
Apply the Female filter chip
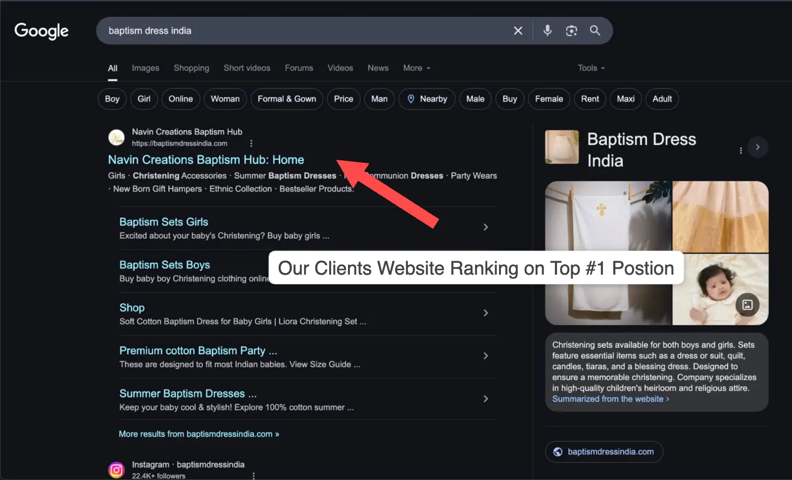coord(549,99)
